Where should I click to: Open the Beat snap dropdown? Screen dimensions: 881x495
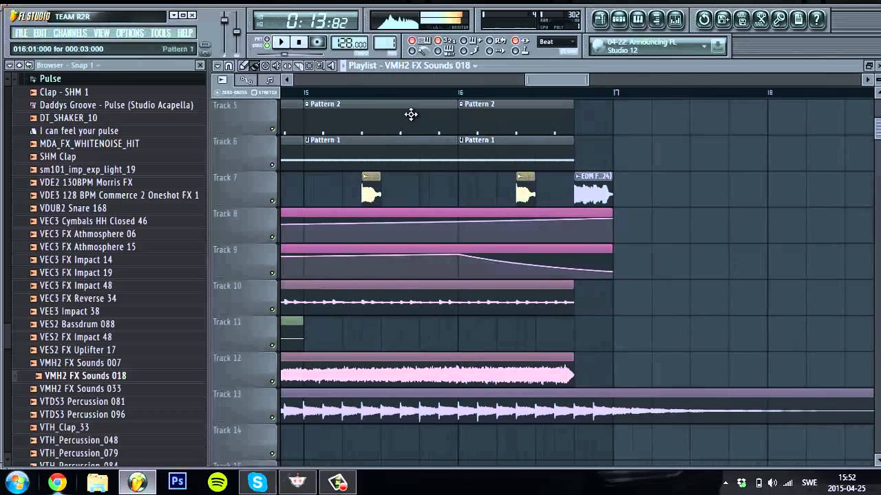557,42
